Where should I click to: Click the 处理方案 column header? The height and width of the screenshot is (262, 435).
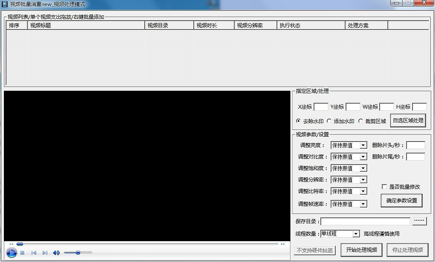point(366,25)
